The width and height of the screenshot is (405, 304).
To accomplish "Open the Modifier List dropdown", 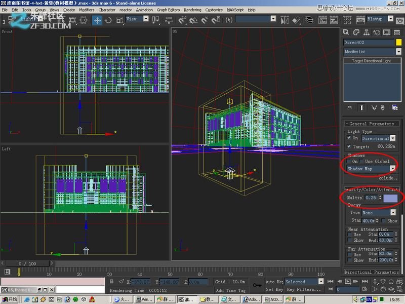I will 398,51.
